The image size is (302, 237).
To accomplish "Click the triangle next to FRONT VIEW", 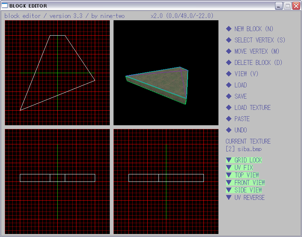I will coord(229,183).
